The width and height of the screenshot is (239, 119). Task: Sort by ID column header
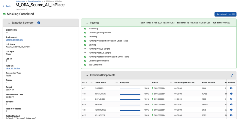tap(85, 82)
